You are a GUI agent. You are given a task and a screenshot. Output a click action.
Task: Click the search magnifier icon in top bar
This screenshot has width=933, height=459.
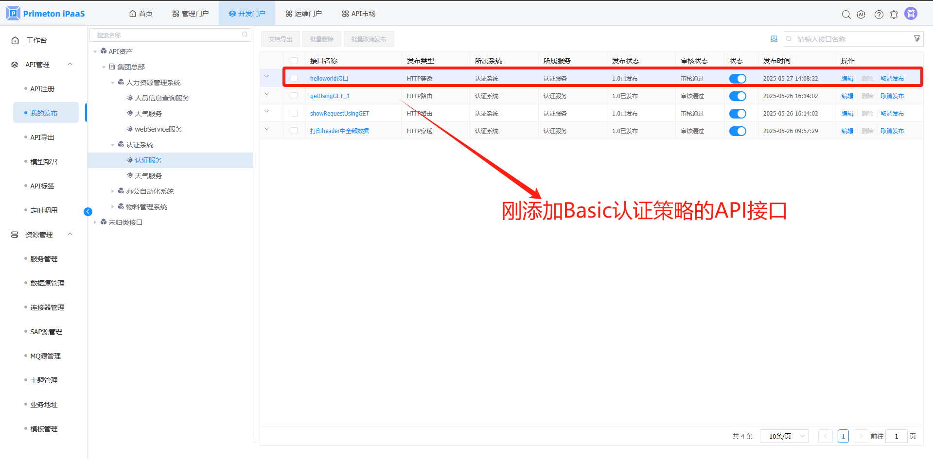[x=846, y=15]
